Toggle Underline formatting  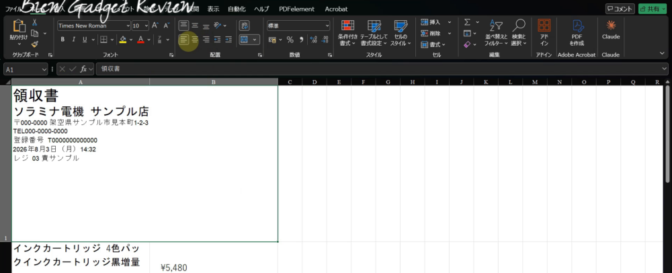pyautogui.click(x=85, y=40)
